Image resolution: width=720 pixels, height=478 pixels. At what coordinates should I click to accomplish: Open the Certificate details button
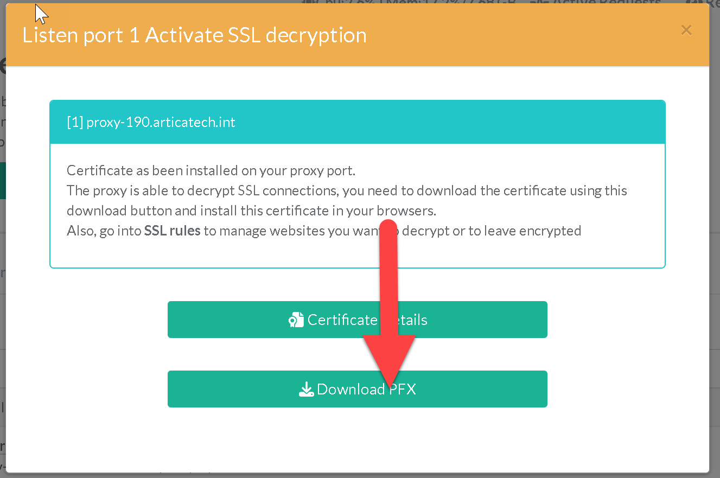click(357, 320)
